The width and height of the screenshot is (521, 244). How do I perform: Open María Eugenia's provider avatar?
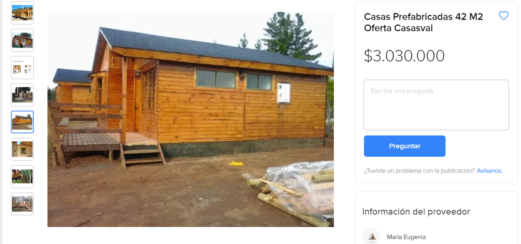[x=371, y=236]
